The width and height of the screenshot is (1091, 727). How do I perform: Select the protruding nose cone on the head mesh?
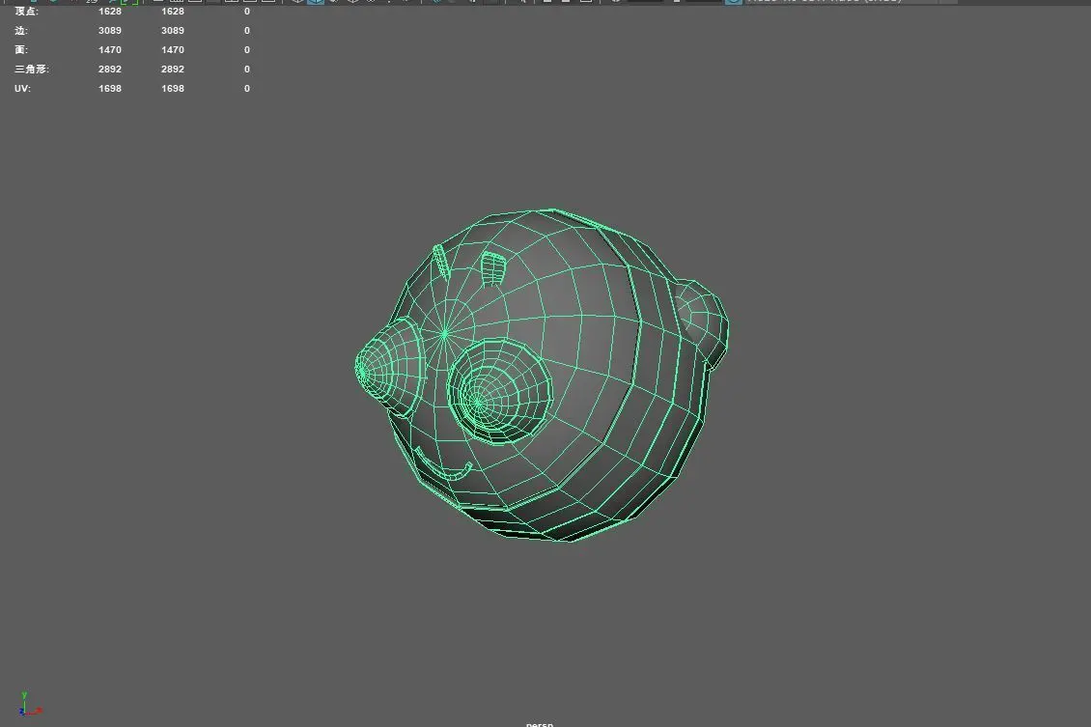(388, 367)
